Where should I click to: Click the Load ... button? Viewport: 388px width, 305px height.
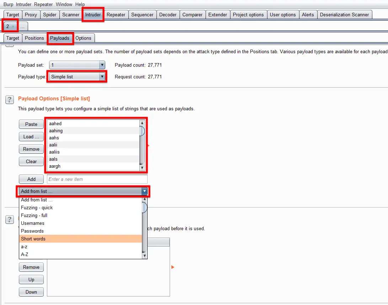31,137
